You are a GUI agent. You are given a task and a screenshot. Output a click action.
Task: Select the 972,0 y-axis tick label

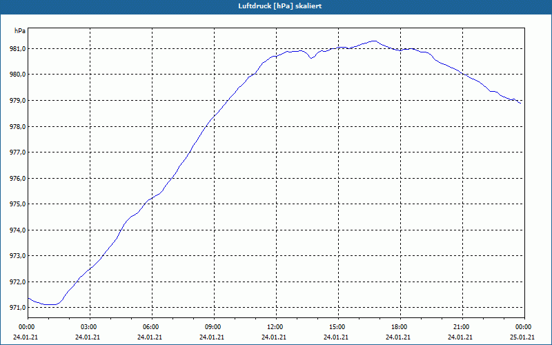[18, 282]
